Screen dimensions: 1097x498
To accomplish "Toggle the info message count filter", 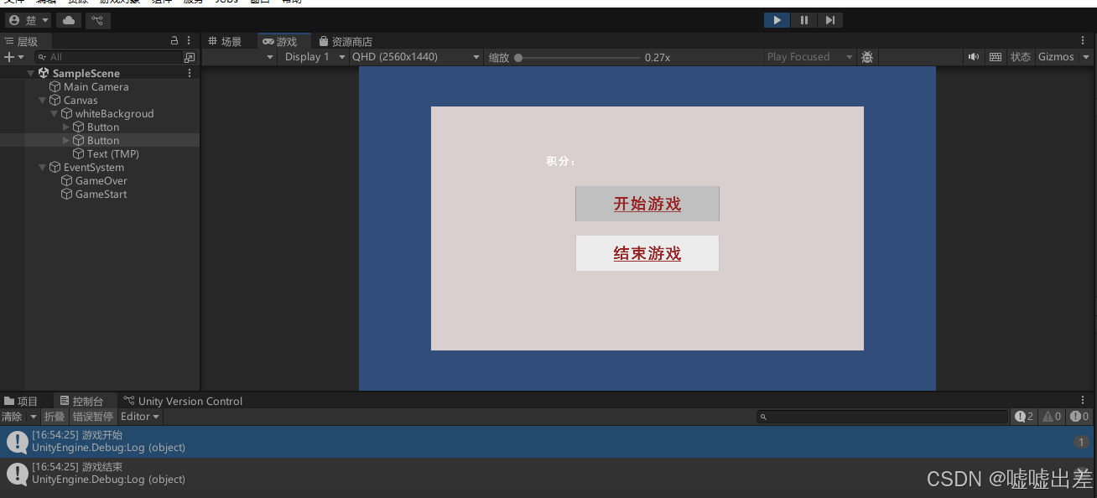I will pyautogui.click(x=1024, y=417).
